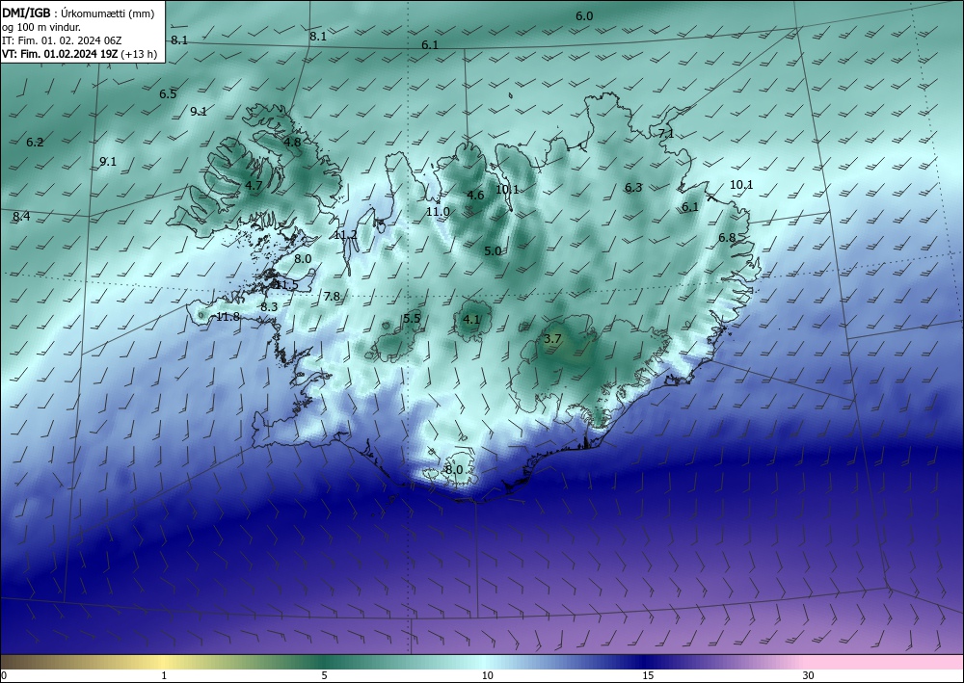The width and height of the screenshot is (964, 683).
Task: Click the 6.0 value on the map
Action: coord(584,16)
